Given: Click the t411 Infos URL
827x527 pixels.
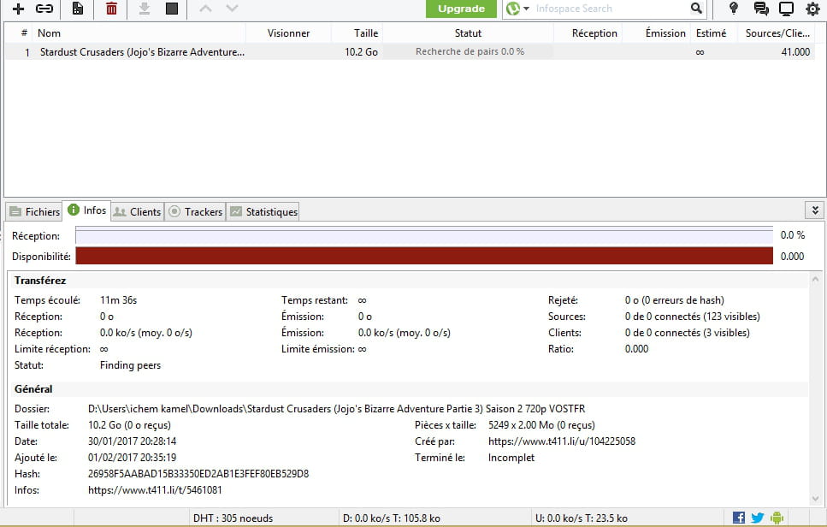Looking at the screenshot, I should 155,490.
